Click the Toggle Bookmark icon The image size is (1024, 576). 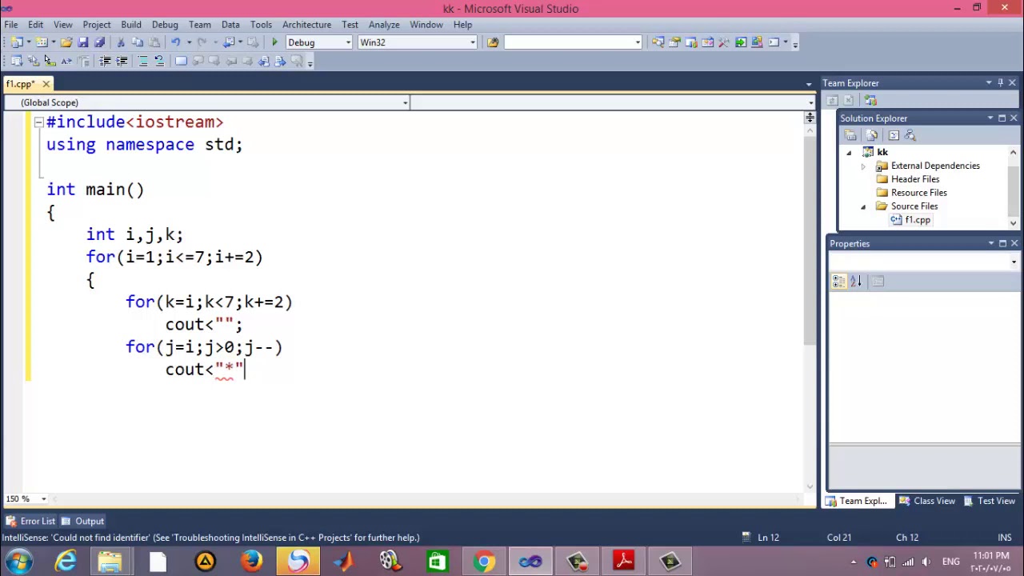181,61
